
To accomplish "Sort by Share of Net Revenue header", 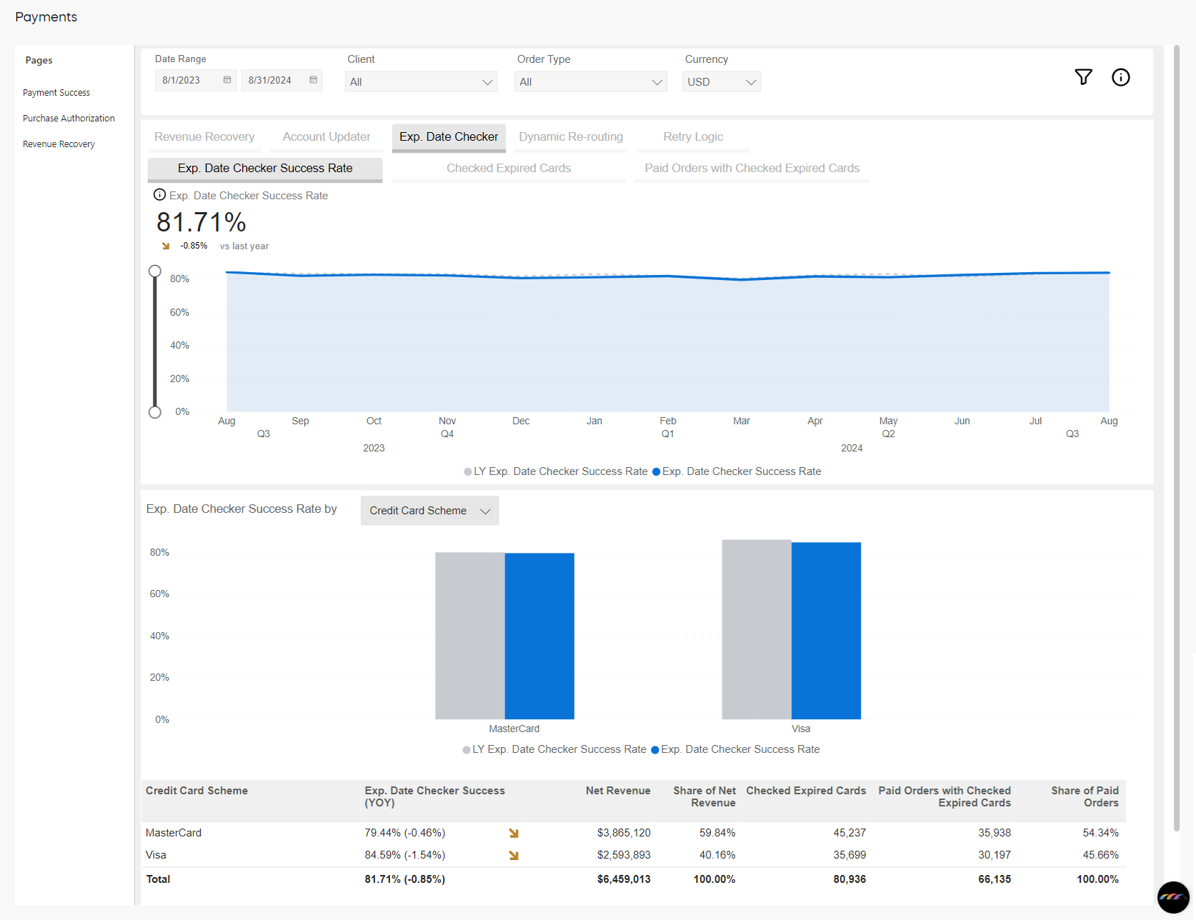I will point(704,796).
